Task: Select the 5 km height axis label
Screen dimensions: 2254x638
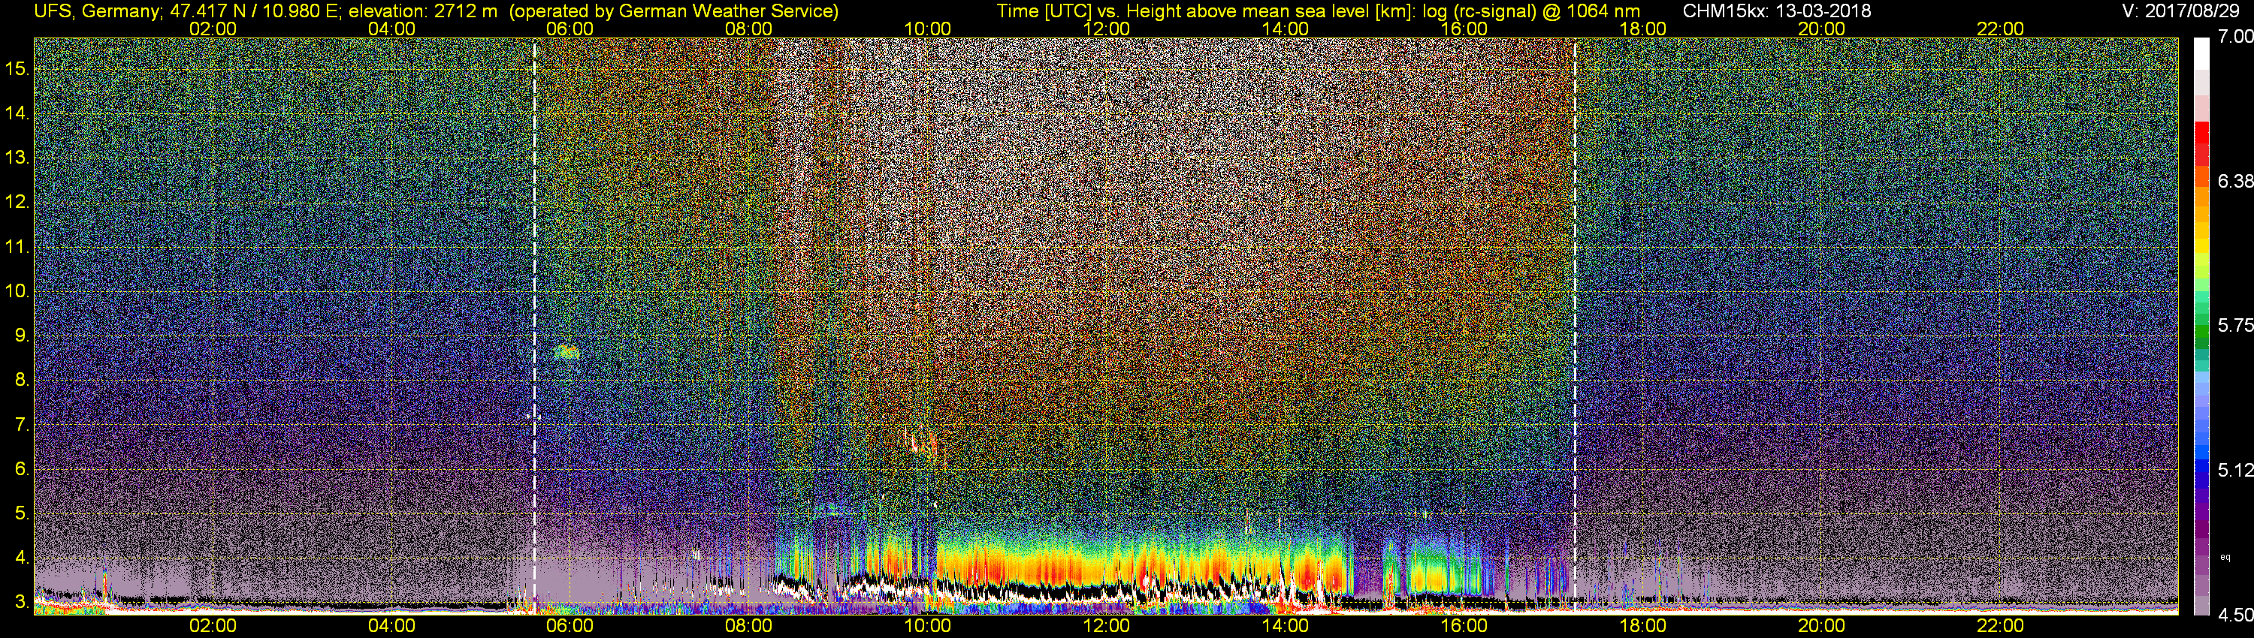Action: [x=21, y=513]
